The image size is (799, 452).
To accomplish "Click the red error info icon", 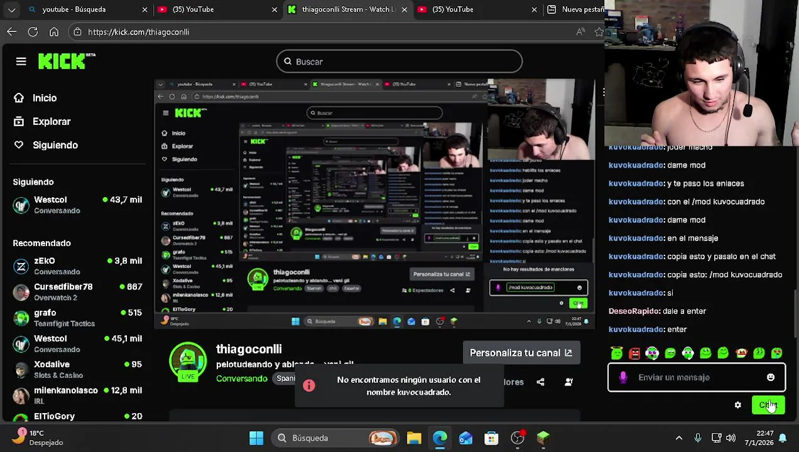I will pos(309,385).
